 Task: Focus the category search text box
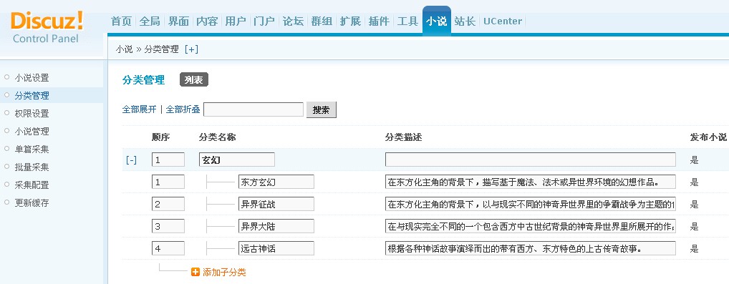click(254, 109)
